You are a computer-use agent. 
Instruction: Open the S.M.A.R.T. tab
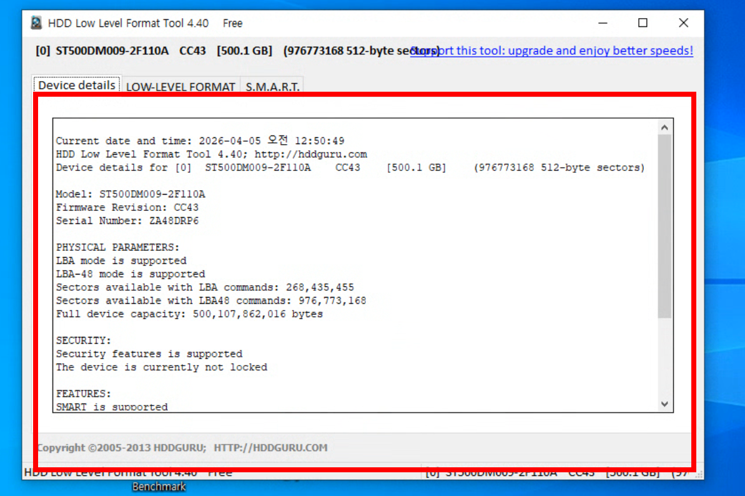pos(272,87)
